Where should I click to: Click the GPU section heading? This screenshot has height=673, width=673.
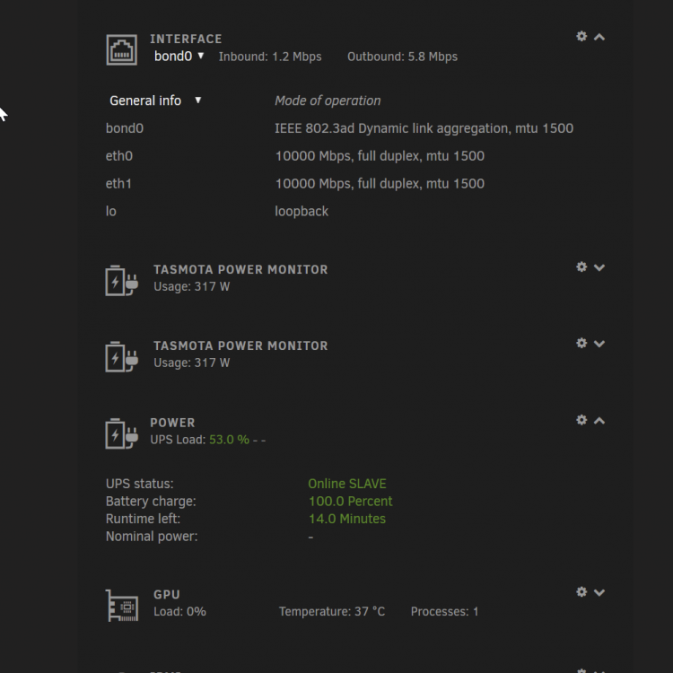(x=167, y=595)
